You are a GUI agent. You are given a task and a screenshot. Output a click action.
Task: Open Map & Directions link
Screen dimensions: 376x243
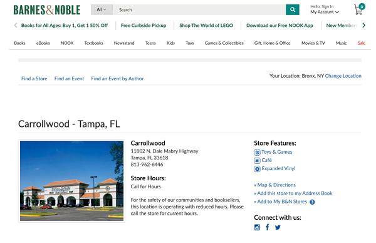pyautogui.click(x=276, y=185)
